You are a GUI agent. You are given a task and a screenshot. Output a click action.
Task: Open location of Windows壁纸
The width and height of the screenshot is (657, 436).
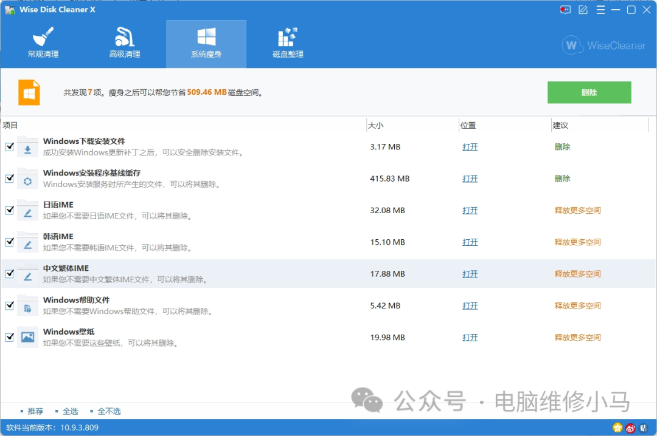pyautogui.click(x=470, y=338)
